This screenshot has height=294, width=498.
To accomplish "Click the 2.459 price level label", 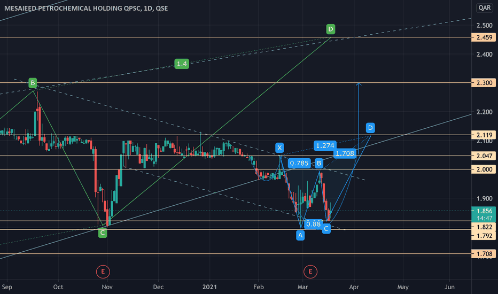I will point(484,37).
